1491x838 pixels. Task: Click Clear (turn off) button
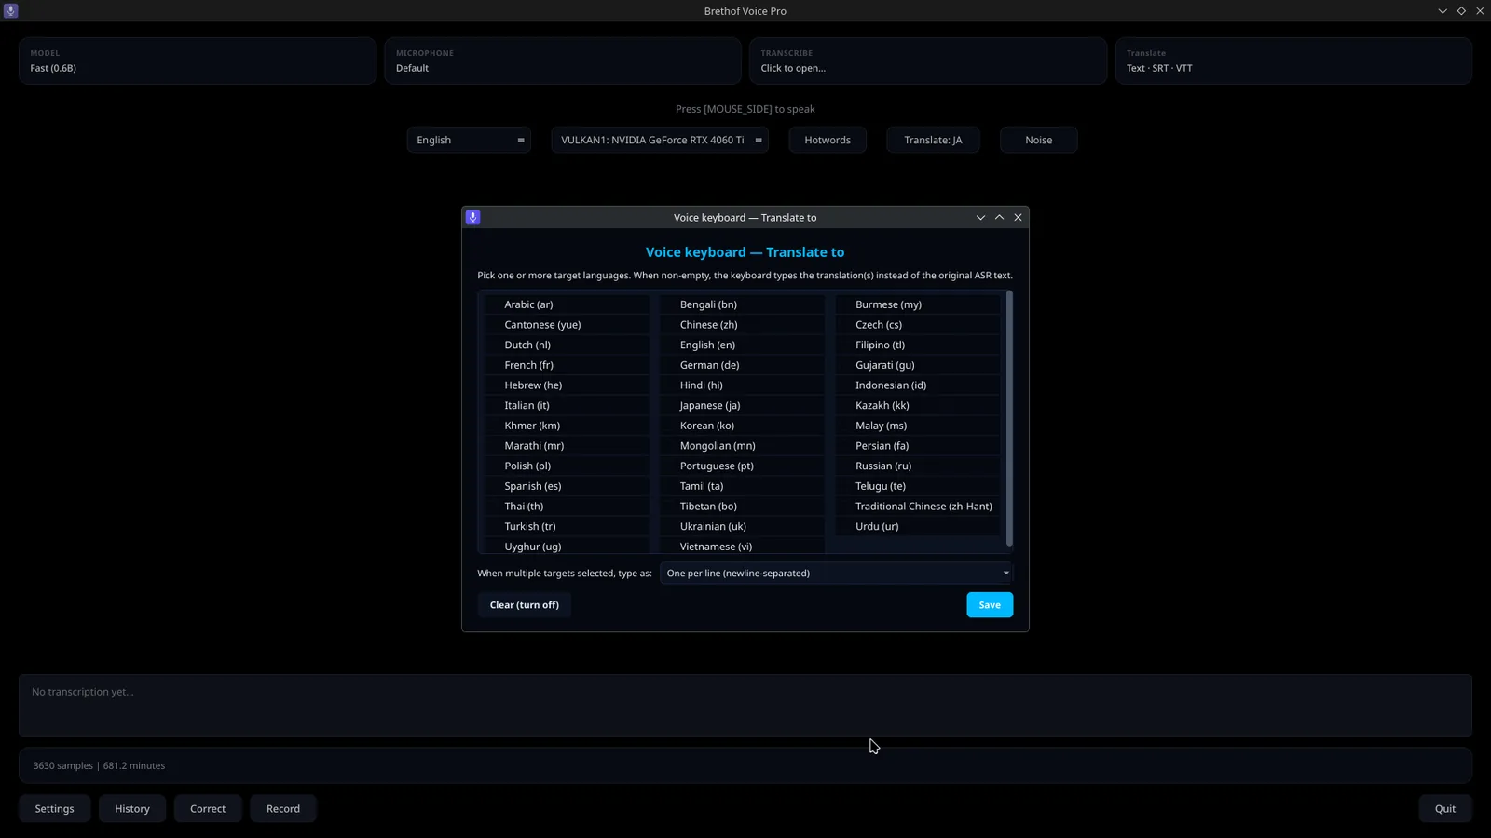point(525,605)
